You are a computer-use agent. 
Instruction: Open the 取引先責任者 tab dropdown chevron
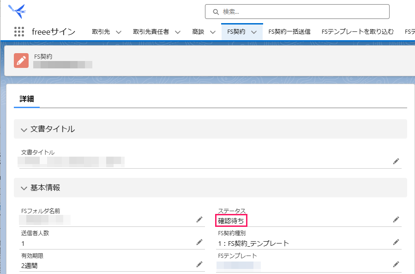(x=178, y=32)
